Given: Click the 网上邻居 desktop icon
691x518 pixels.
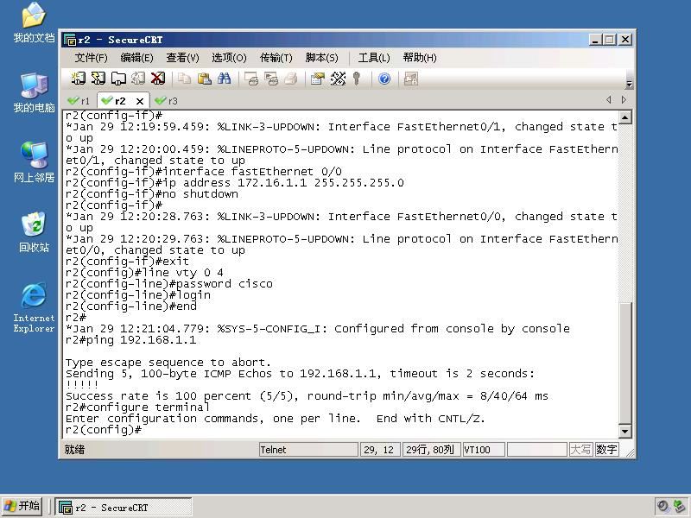Looking at the screenshot, I should pos(34,162).
